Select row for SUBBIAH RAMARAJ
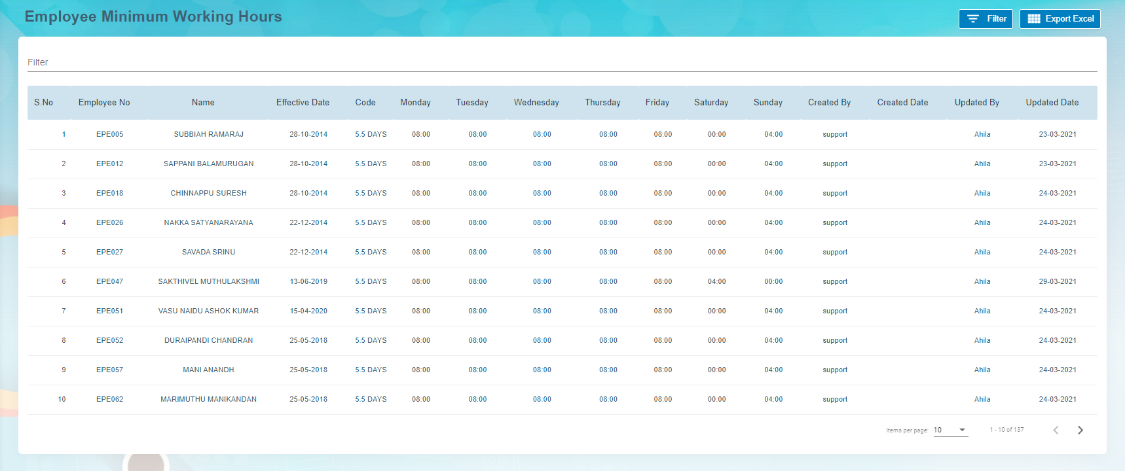 [x=208, y=134]
